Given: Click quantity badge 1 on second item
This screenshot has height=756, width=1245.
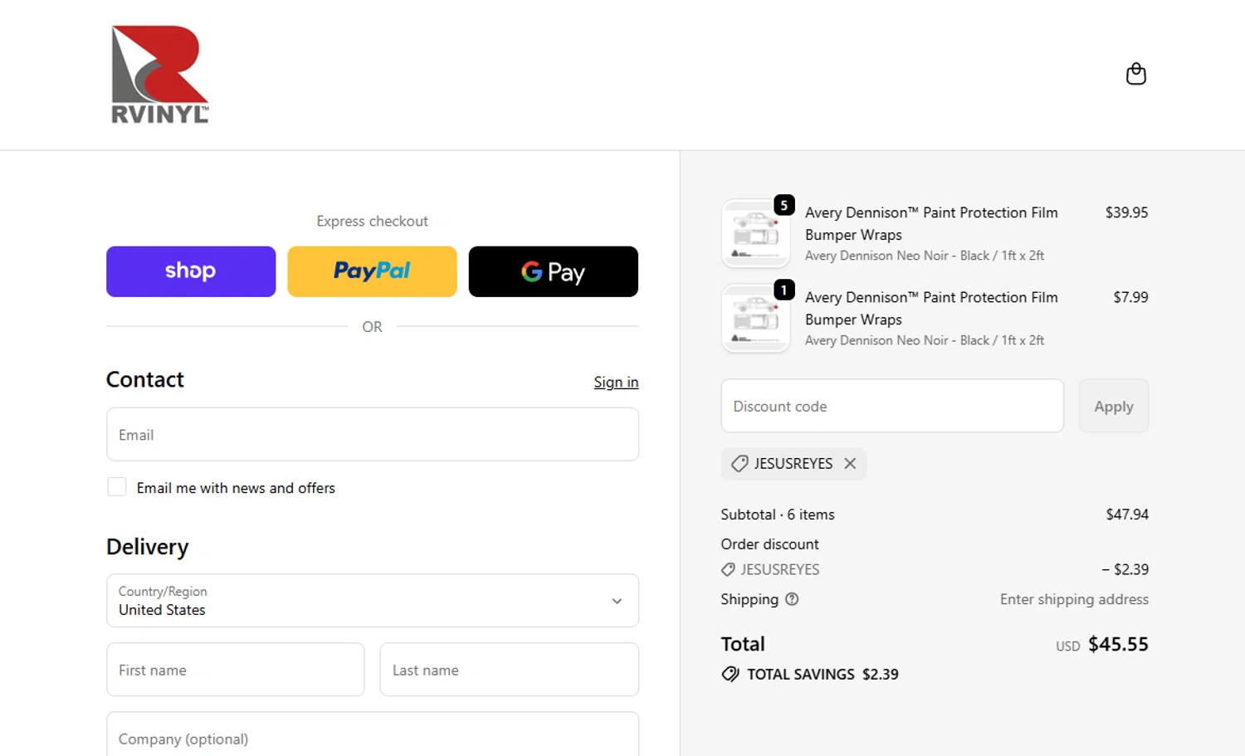Looking at the screenshot, I should click(784, 290).
